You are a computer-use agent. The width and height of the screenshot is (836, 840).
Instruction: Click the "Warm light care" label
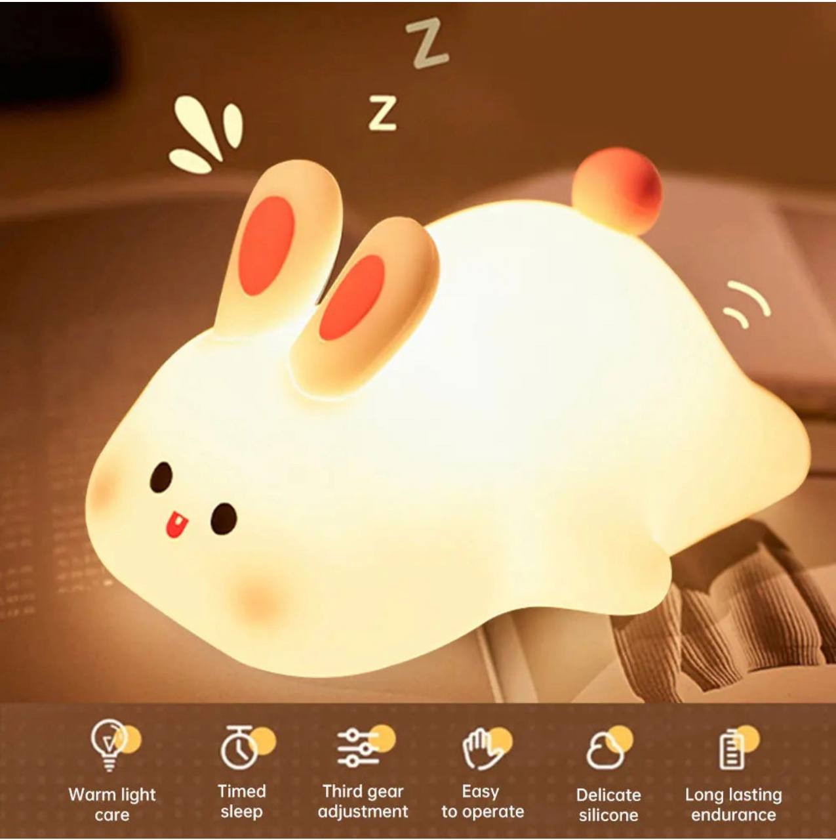pyautogui.click(x=112, y=805)
